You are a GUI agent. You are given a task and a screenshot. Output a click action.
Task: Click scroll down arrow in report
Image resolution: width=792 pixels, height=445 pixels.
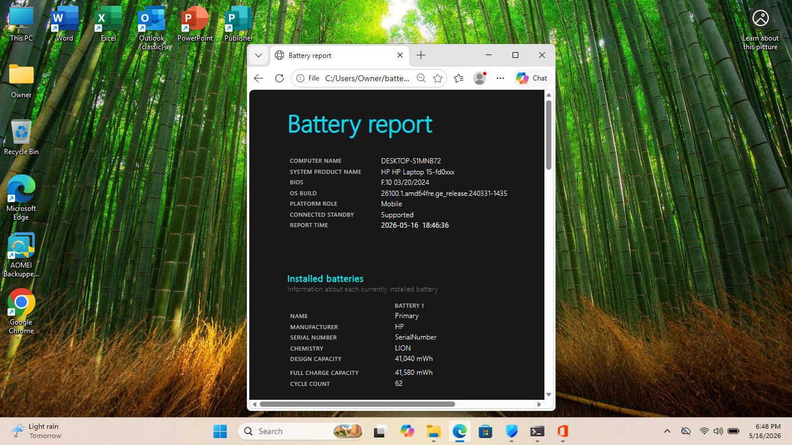(x=548, y=395)
